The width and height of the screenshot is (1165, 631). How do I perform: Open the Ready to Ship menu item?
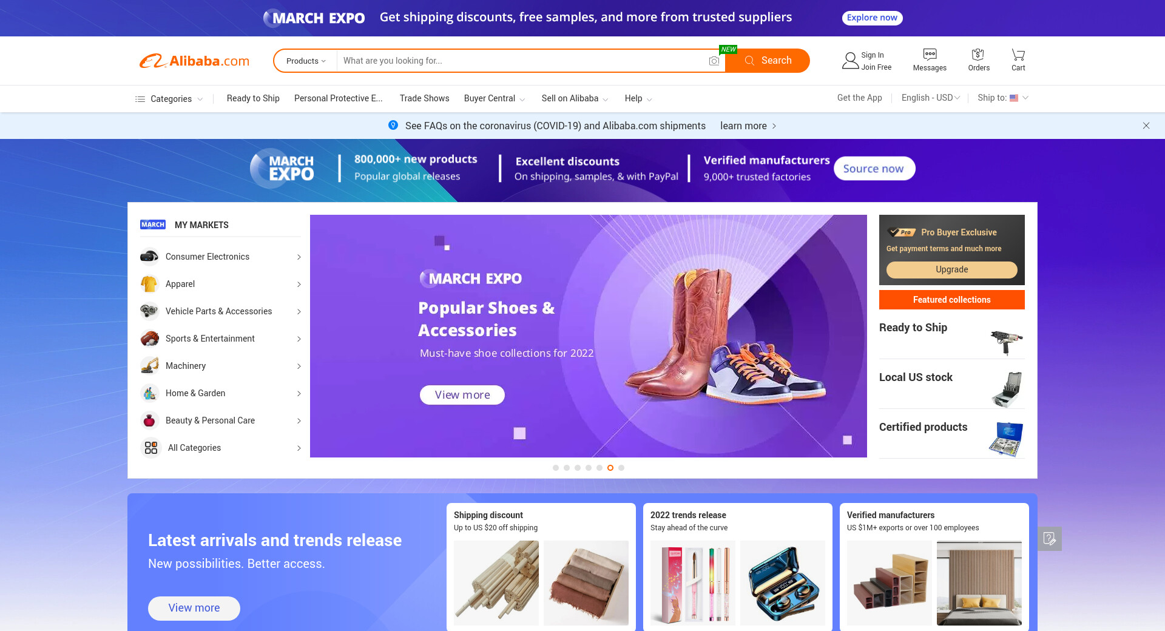click(253, 98)
